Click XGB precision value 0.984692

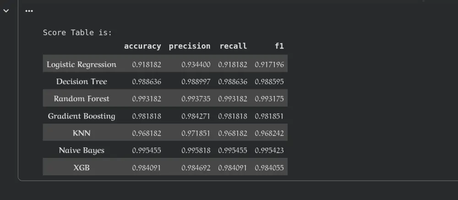[x=196, y=168]
